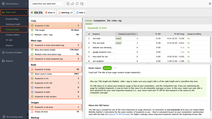Image resolution: width=212 pixels, height=119 pixels.
Task: Click the keyword table vertical scrollbar
Action: tap(210, 47)
